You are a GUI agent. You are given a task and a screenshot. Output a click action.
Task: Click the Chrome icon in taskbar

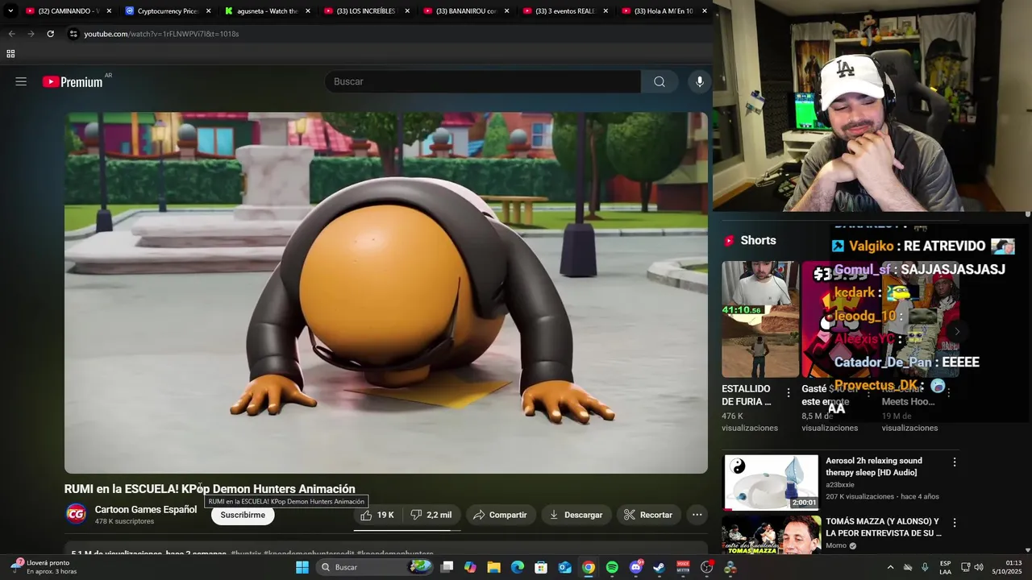589,567
